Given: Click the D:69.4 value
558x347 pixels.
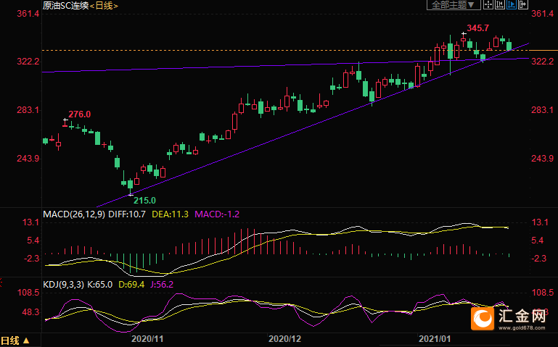Looking at the screenshot, I should pos(131,285).
